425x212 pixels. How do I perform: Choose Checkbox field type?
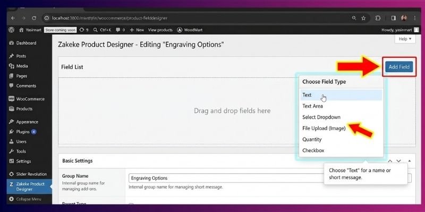click(341, 151)
